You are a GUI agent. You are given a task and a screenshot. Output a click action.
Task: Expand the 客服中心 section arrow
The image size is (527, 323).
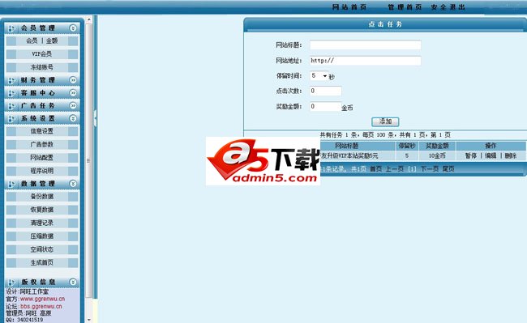(x=73, y=92)
